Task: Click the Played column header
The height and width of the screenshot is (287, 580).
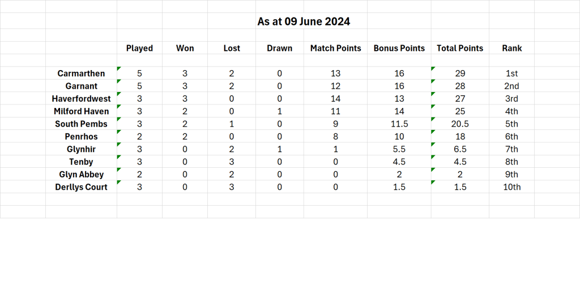Action: (x=139, y=48)
